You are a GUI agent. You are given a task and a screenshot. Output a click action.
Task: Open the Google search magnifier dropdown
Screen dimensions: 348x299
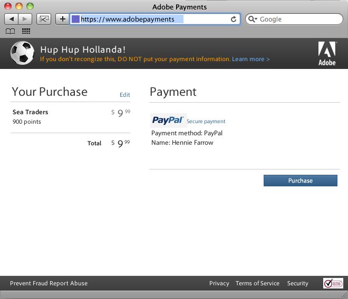[x=253, y=19]
